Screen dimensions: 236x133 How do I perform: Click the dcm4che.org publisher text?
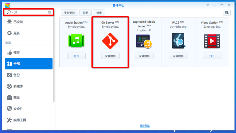tap(178, 27)
